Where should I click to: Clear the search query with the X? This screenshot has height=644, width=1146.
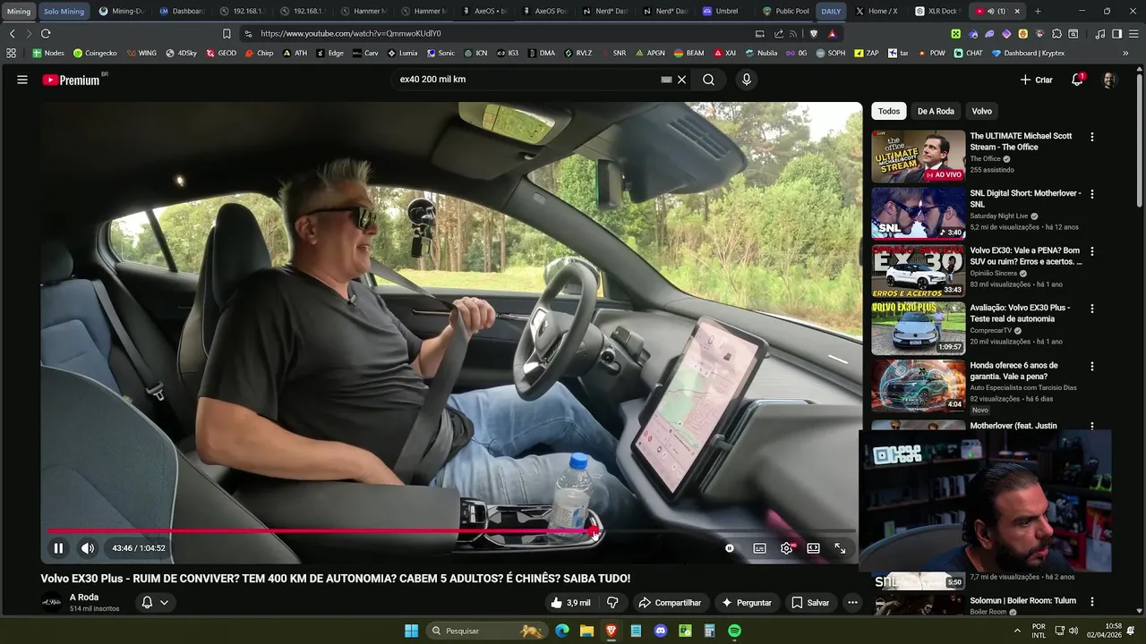(681, 80)
